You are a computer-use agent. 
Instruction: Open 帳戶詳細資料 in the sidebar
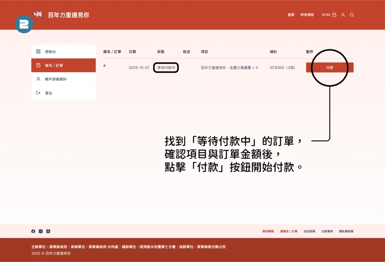coord(56,79)
